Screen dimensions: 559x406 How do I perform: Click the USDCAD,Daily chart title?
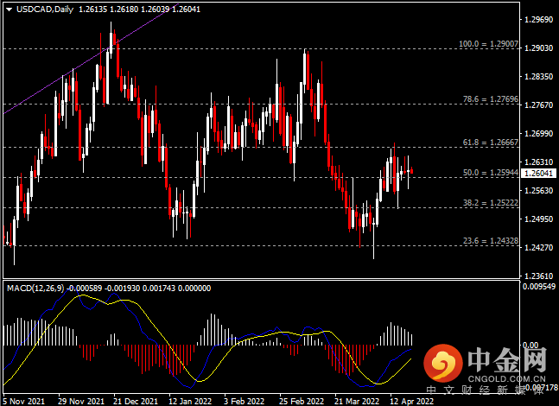45,10
